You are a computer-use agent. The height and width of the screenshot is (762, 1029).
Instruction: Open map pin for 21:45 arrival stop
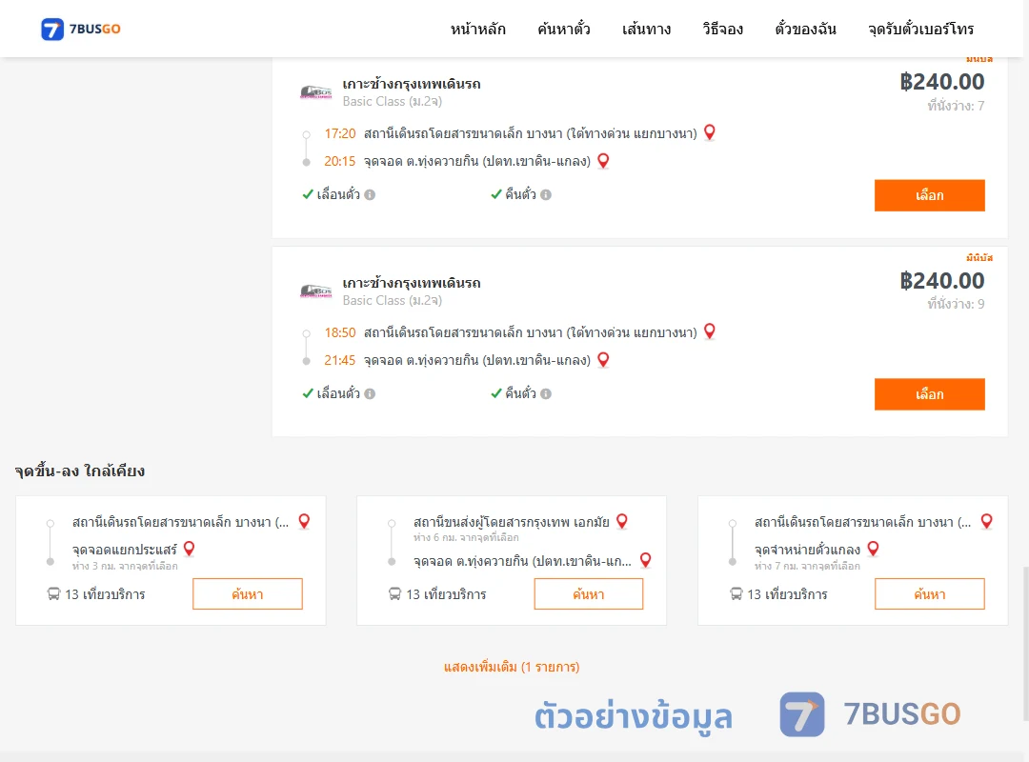(603, 360)
